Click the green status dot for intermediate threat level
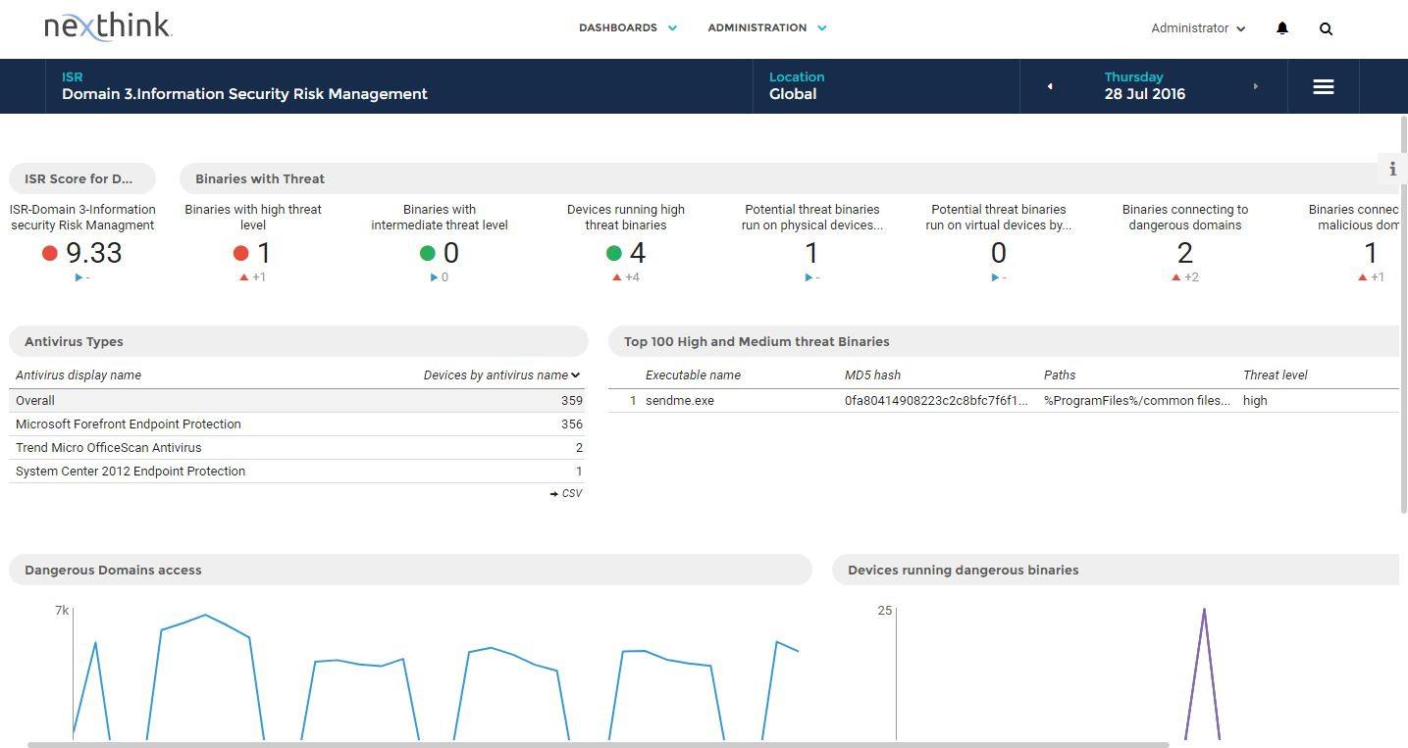1408x748 pixels. 427,252
